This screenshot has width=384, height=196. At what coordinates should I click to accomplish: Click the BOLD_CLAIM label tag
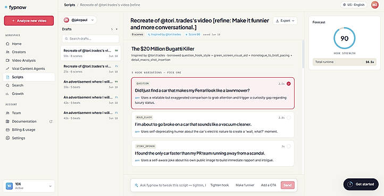(144, 118)
